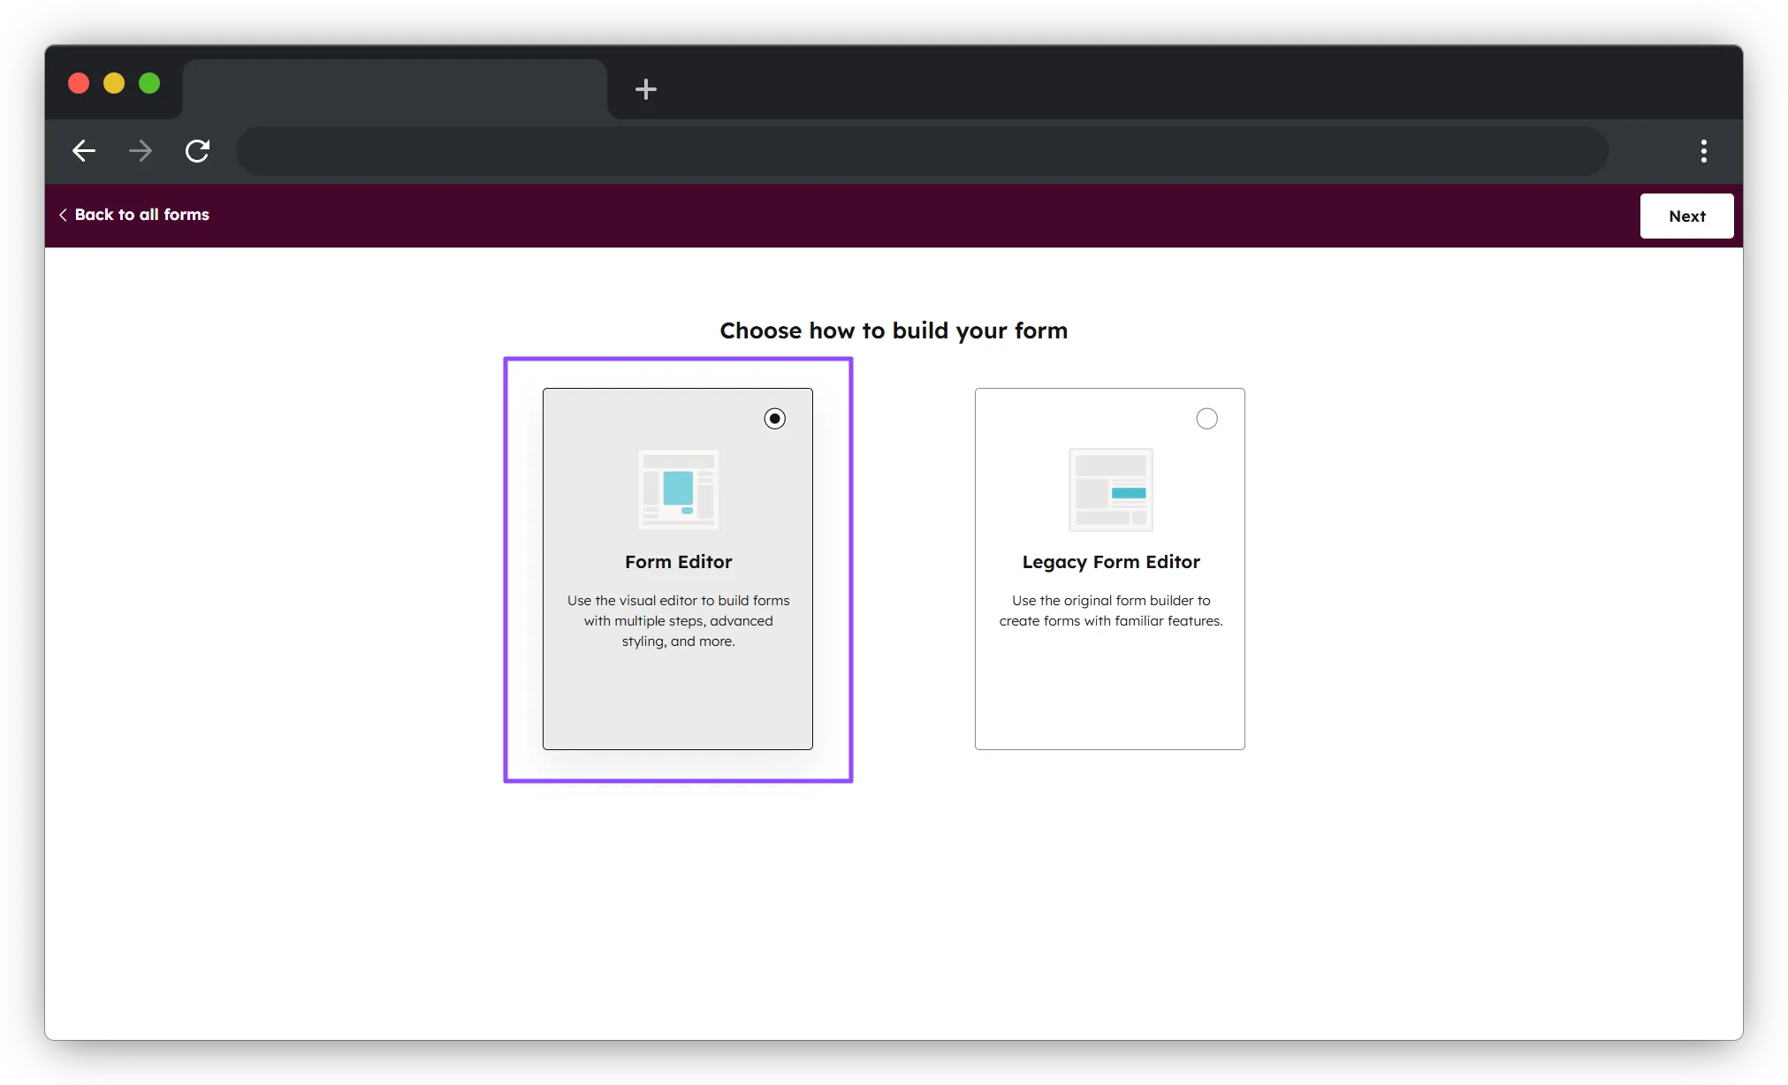
Task: Click the chevron beside Back to all forms
Action: [63, 215]
